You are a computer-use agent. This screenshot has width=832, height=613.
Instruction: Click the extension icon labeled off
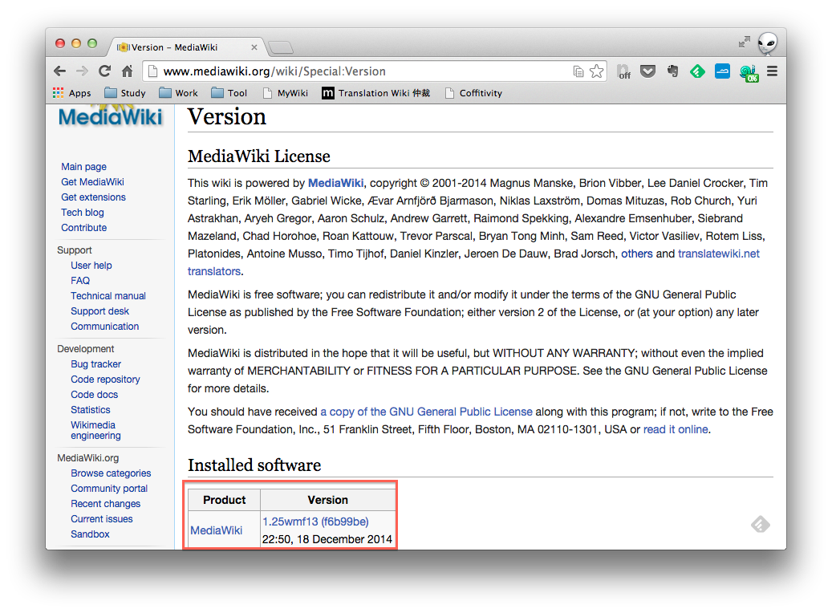[x=623, y=71]
